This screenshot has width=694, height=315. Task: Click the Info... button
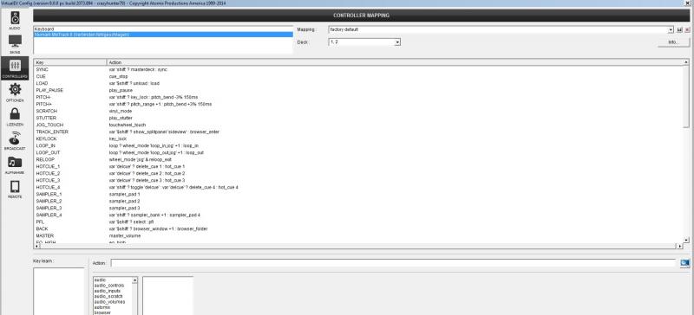[673, 42]
